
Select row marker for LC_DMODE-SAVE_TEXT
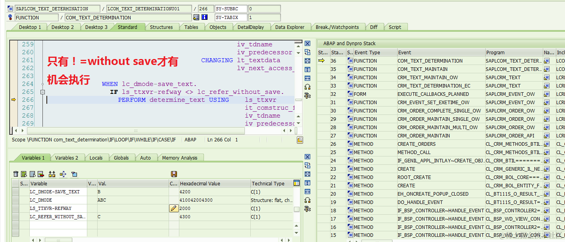tap(15, 192)
